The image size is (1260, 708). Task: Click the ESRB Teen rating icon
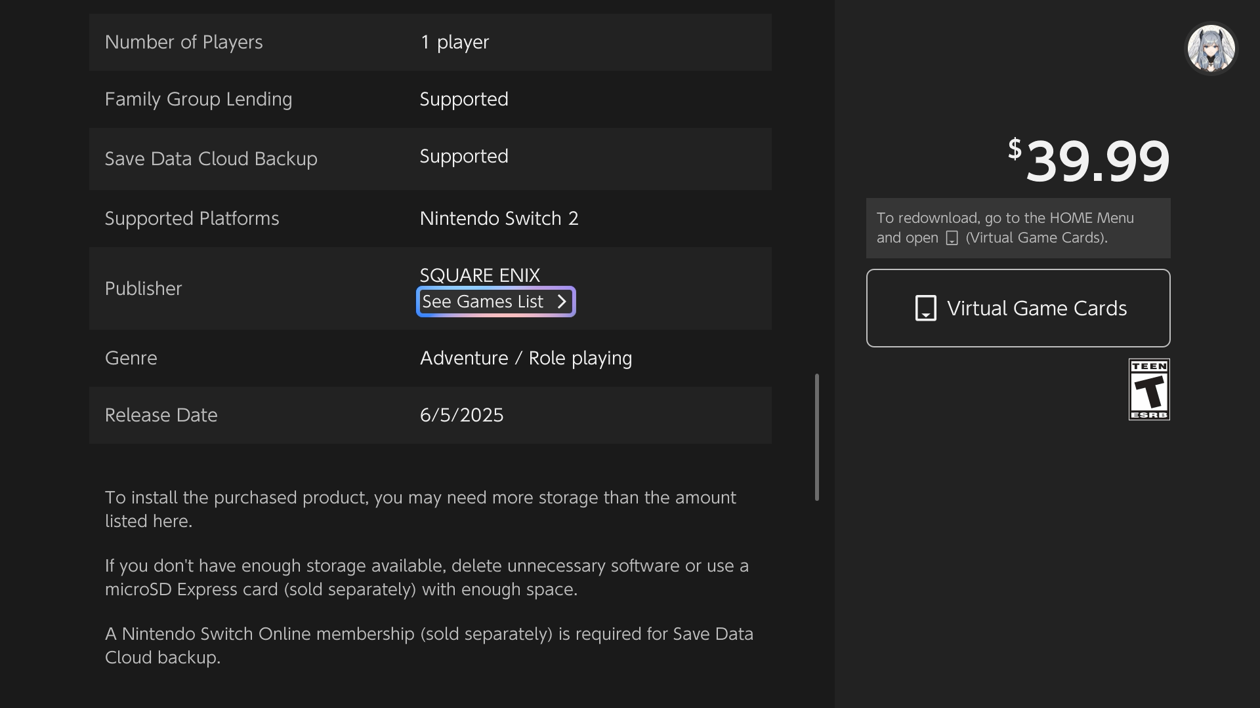point(1149,389)
